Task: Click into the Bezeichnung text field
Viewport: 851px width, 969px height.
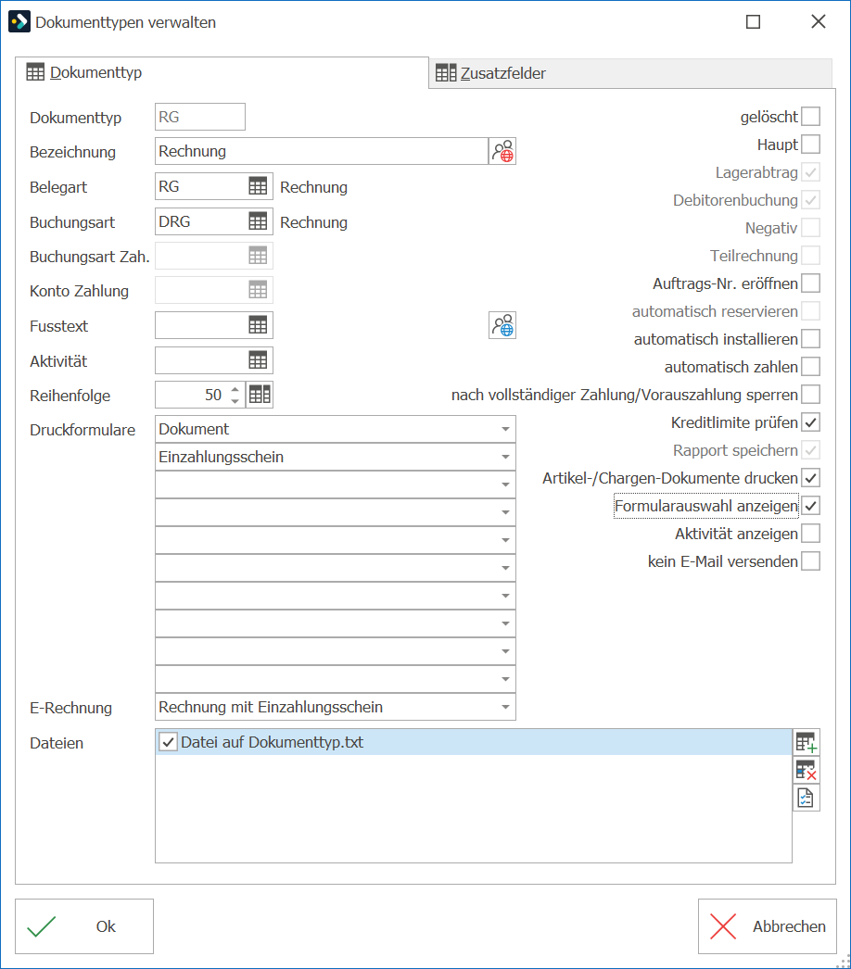Action: click(x=322, y=151)
